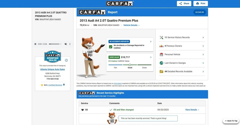Pause the video with the pause icon
Screen dimensions: 240x125
point(35,44)
